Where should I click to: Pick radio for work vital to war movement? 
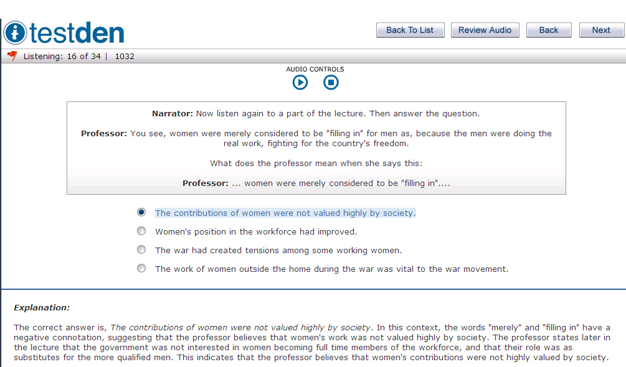click(141, 268)
